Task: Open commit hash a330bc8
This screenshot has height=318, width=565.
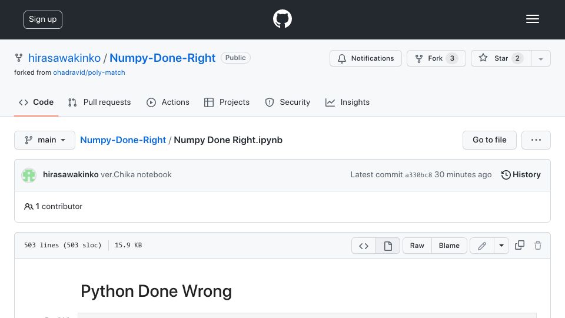Action: [418, 175]
